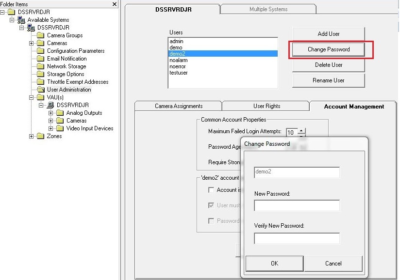The width and height of the screenshot is (400, 280).
Task: Expand the Video Input Devices node
Action: [51, 128]
